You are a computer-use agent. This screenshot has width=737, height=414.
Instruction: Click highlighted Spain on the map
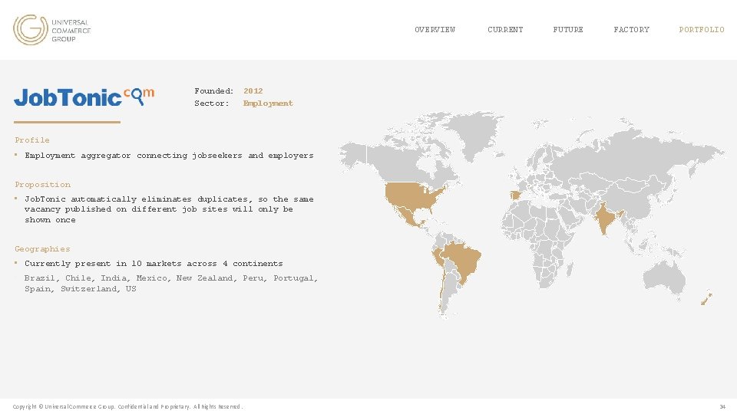(x=516, y=195)
